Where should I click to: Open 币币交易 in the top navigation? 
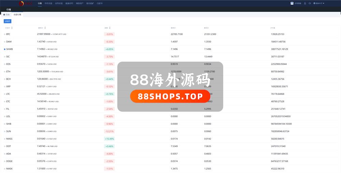49,3
